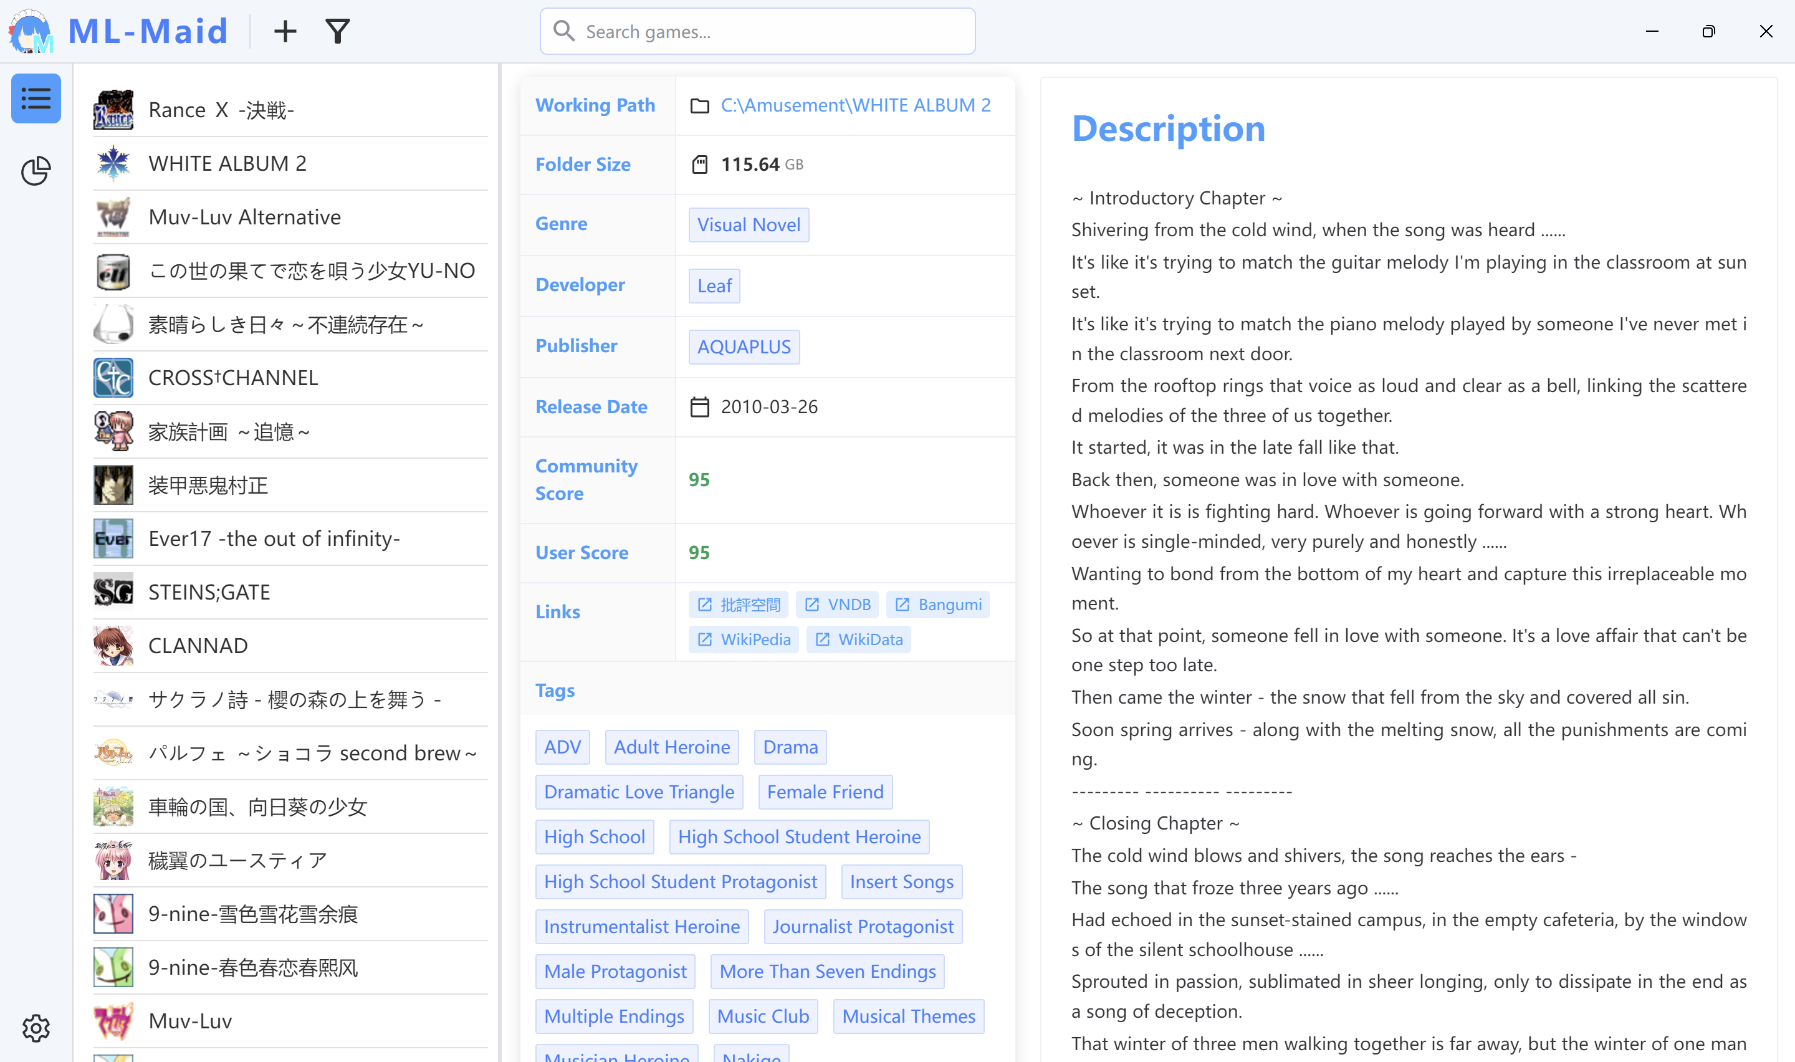The image size is (1795, 1062).
Task: Select サクラノ詩 game entry
Action: (x=290, y=699)
